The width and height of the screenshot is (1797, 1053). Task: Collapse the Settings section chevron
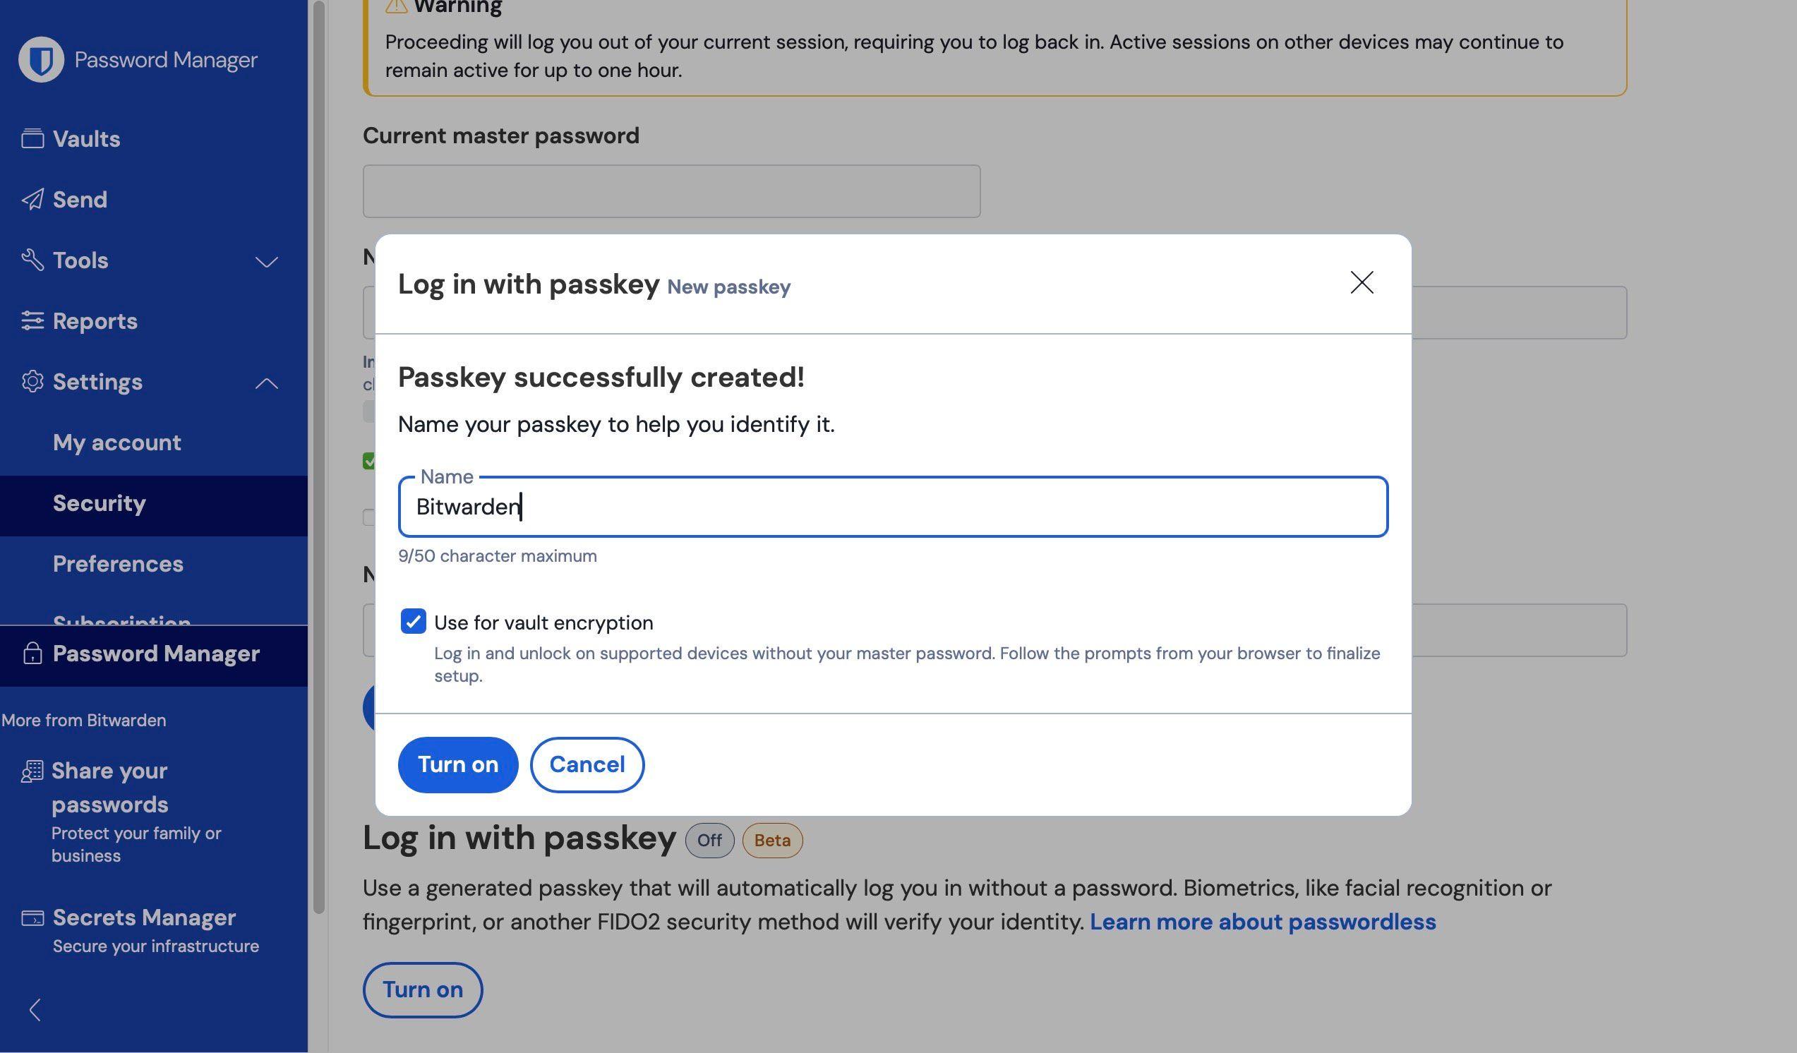tap(267, 383)
